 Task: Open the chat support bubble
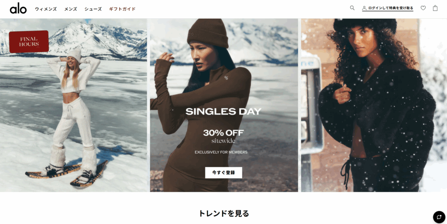pyautogui.click(x=439, y=217)
